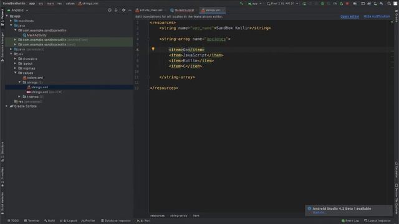Click the Make Project hammer icon
The width and height of the screenshot is (399, 224).
(241, 4)
